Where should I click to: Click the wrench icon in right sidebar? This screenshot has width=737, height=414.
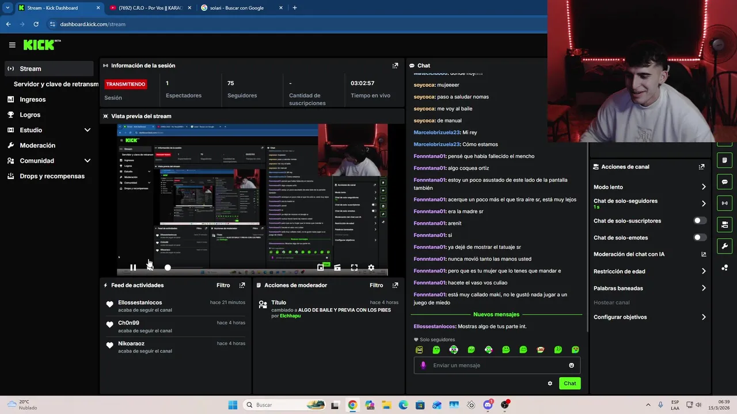tap(724, 246)
